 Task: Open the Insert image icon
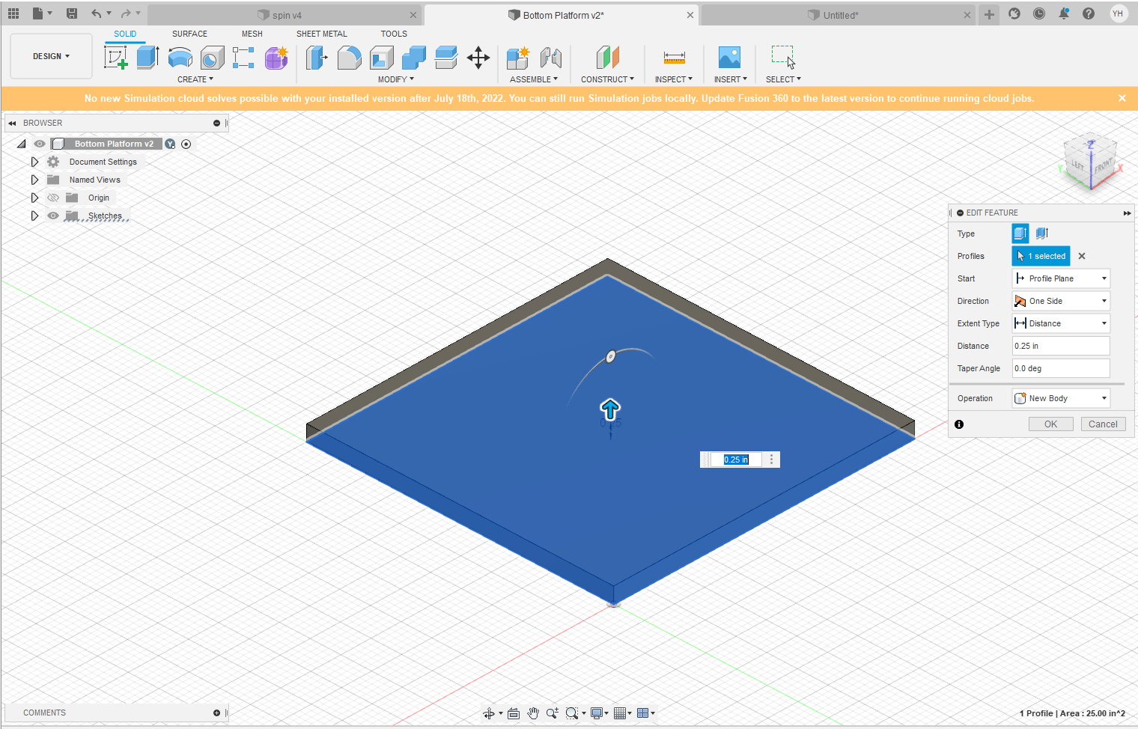[x=728, y=58]
